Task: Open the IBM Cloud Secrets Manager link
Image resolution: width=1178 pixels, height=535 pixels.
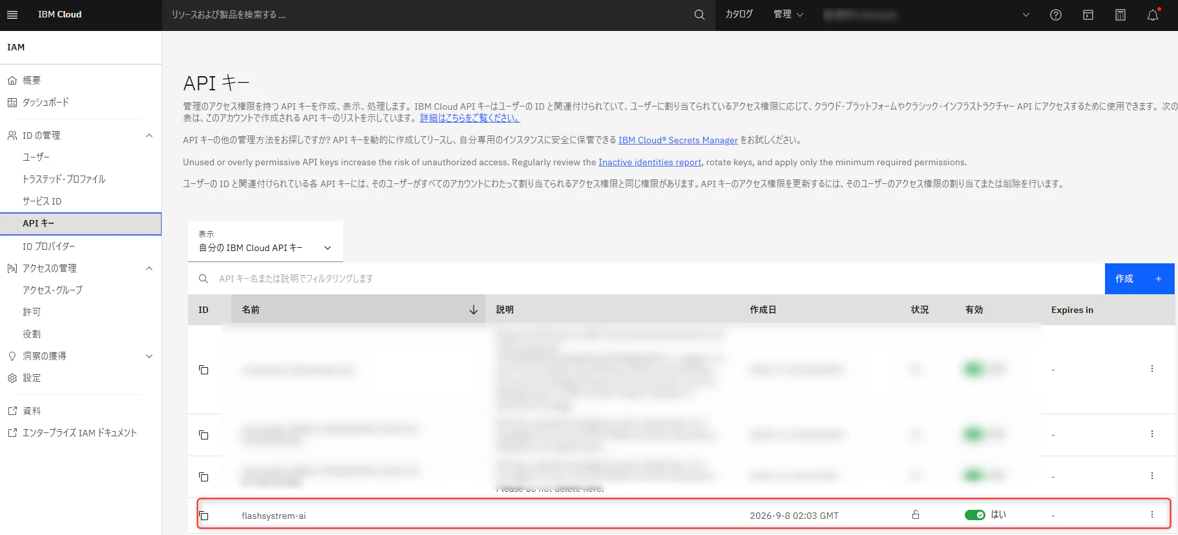Action: pos(678,140)
